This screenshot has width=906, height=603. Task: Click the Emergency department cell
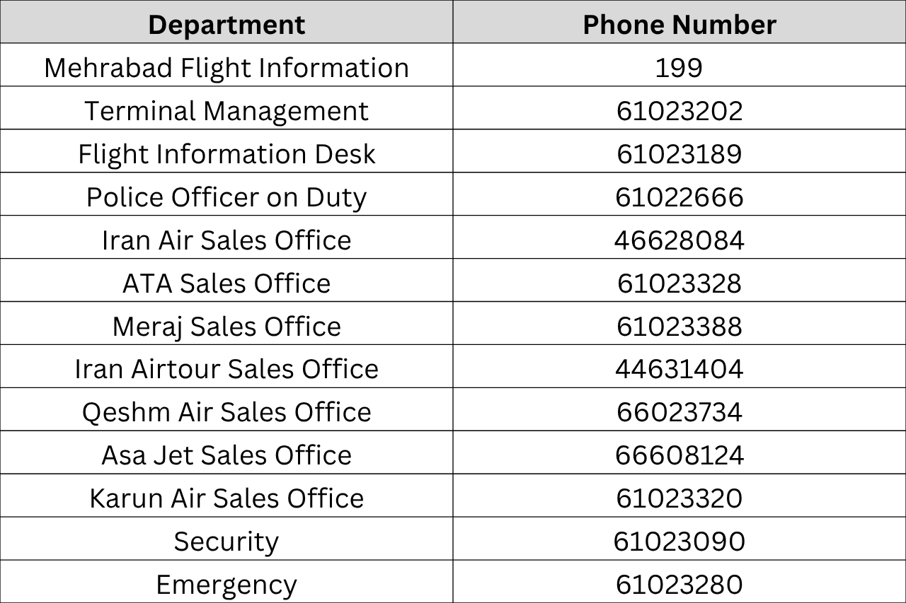226,585
